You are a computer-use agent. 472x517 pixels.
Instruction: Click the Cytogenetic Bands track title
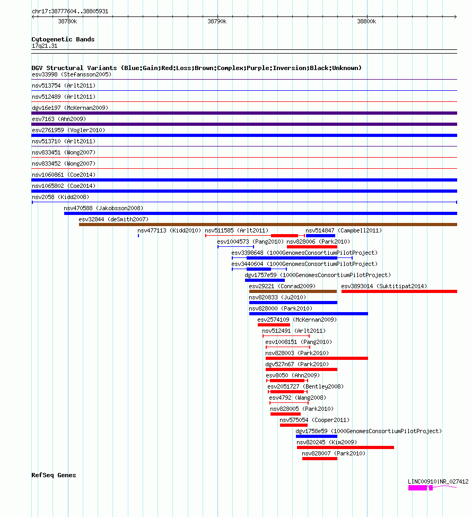tap(63, 39)
